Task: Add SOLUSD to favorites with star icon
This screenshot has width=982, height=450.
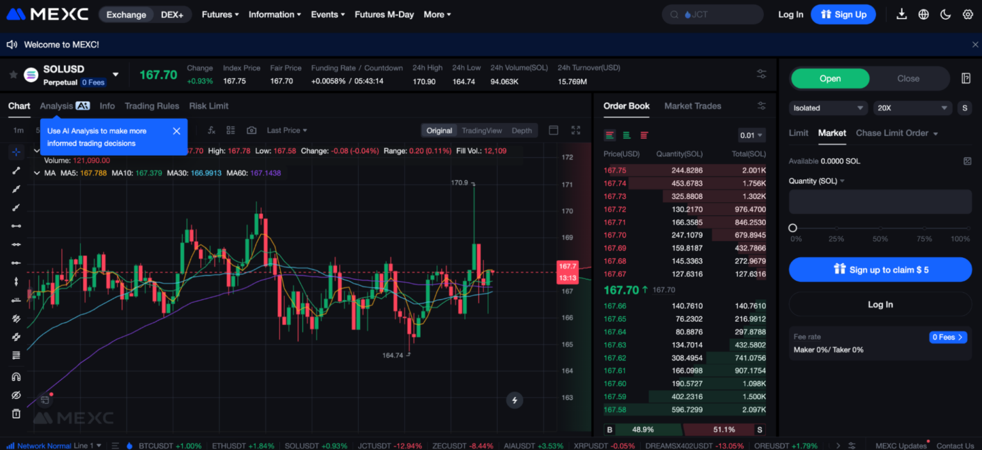Action: click(x=13, y=75)
